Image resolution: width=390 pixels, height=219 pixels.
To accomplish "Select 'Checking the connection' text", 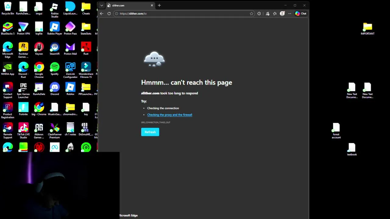I will click(163, 108).
